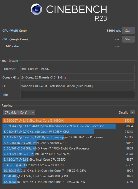This screenshot has width=138, height=189.
Task: Click the CPU (Multi Core) label
Action: (14, 31)
